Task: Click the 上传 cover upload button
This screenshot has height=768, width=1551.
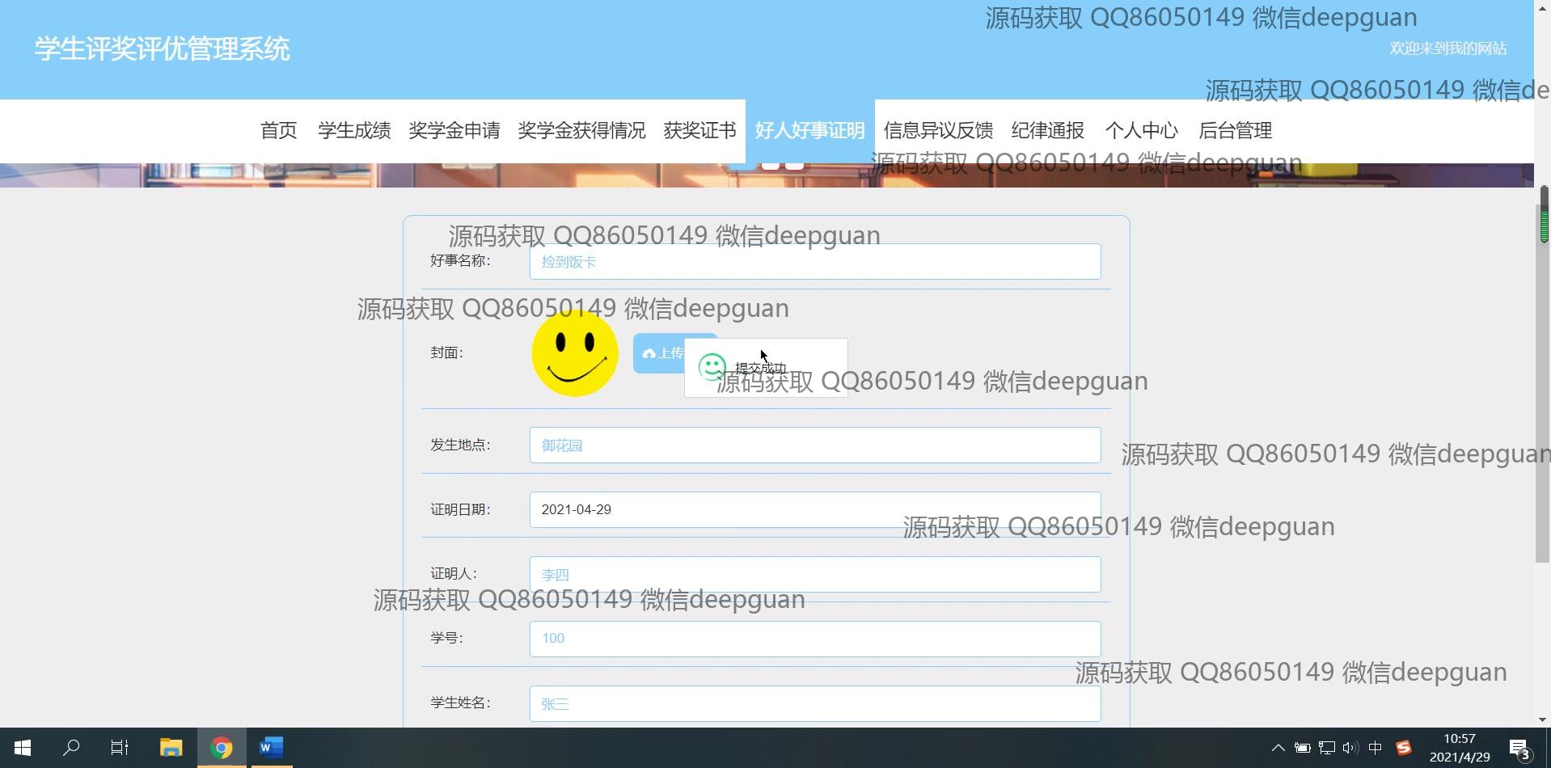Action: coord(660,353)
